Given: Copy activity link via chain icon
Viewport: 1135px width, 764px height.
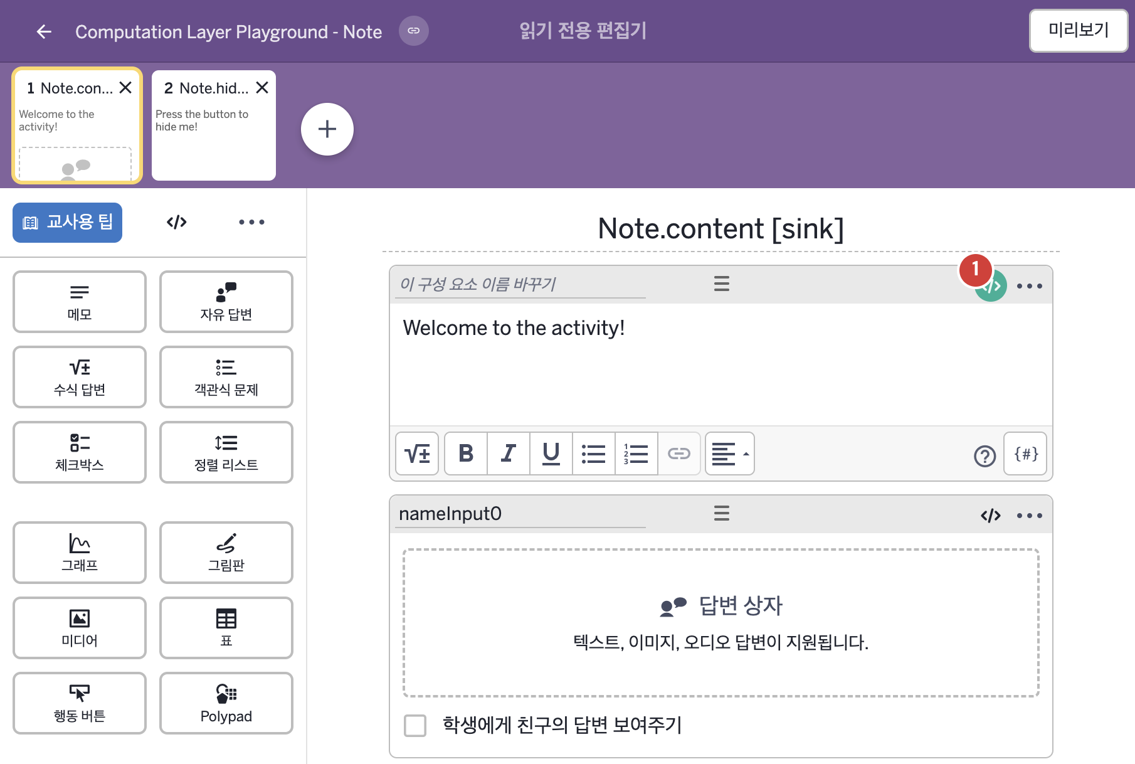Looking at the screenshot, I should 414,31.
